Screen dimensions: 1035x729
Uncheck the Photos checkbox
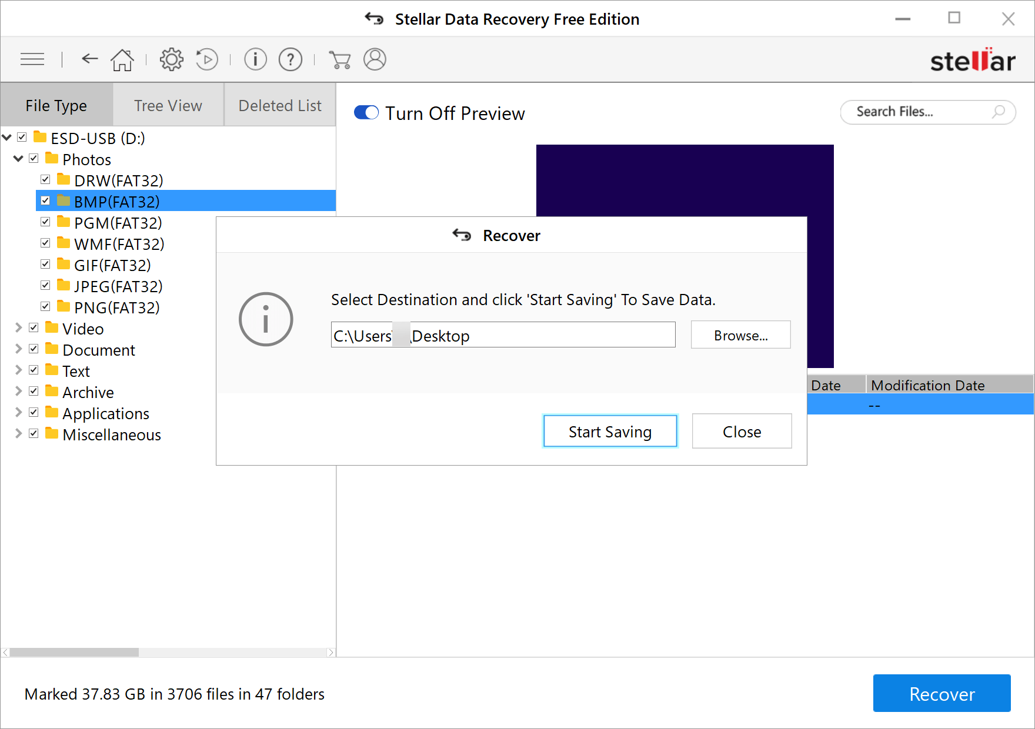[34, 158]
